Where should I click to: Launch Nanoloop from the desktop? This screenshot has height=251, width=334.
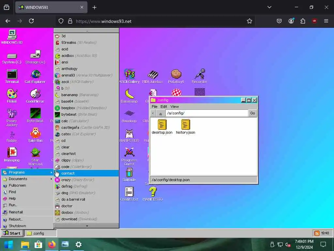pyautogui.click(x=129, y=116)
